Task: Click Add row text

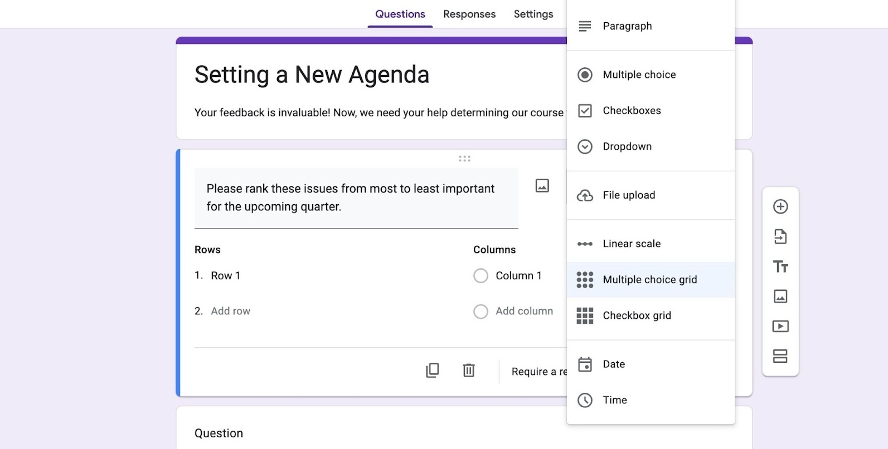Action: 231,312
